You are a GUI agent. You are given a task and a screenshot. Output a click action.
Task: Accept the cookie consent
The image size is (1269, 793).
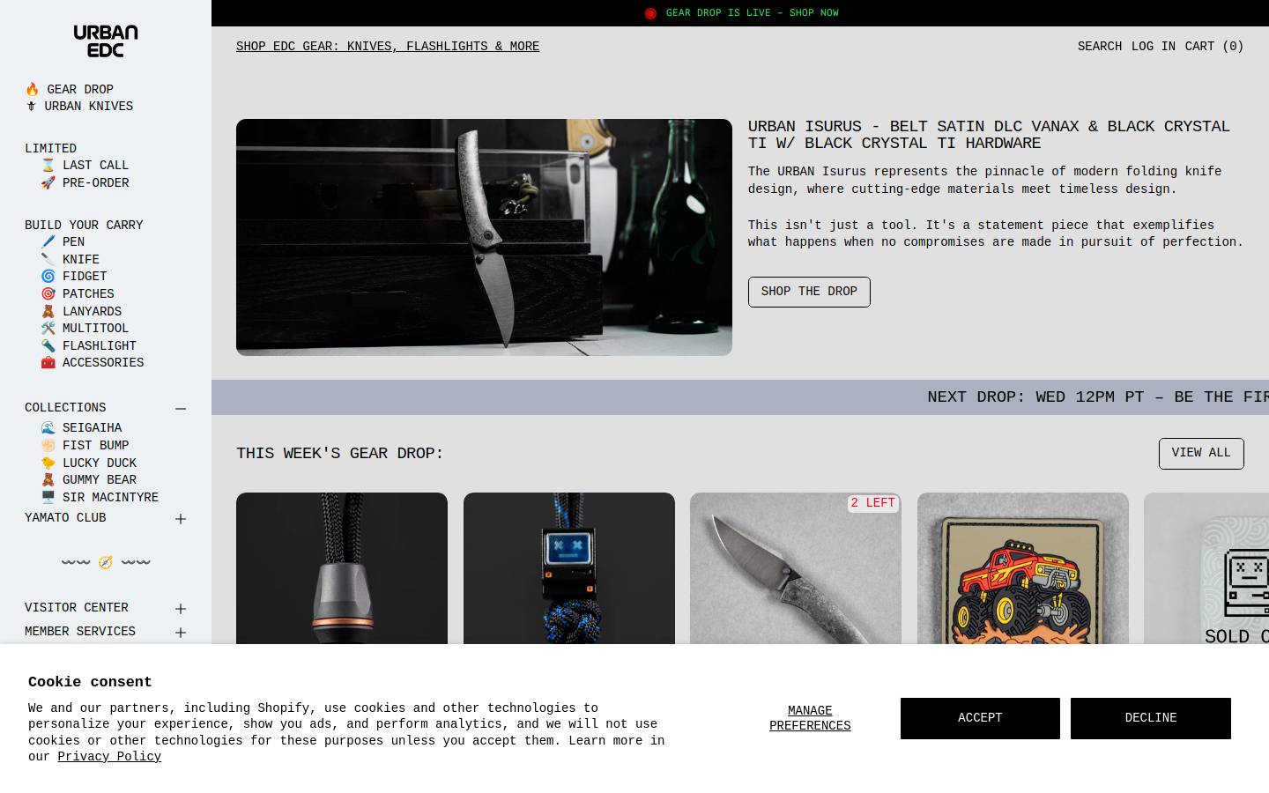pyautogui.click(x=980, y=718)
